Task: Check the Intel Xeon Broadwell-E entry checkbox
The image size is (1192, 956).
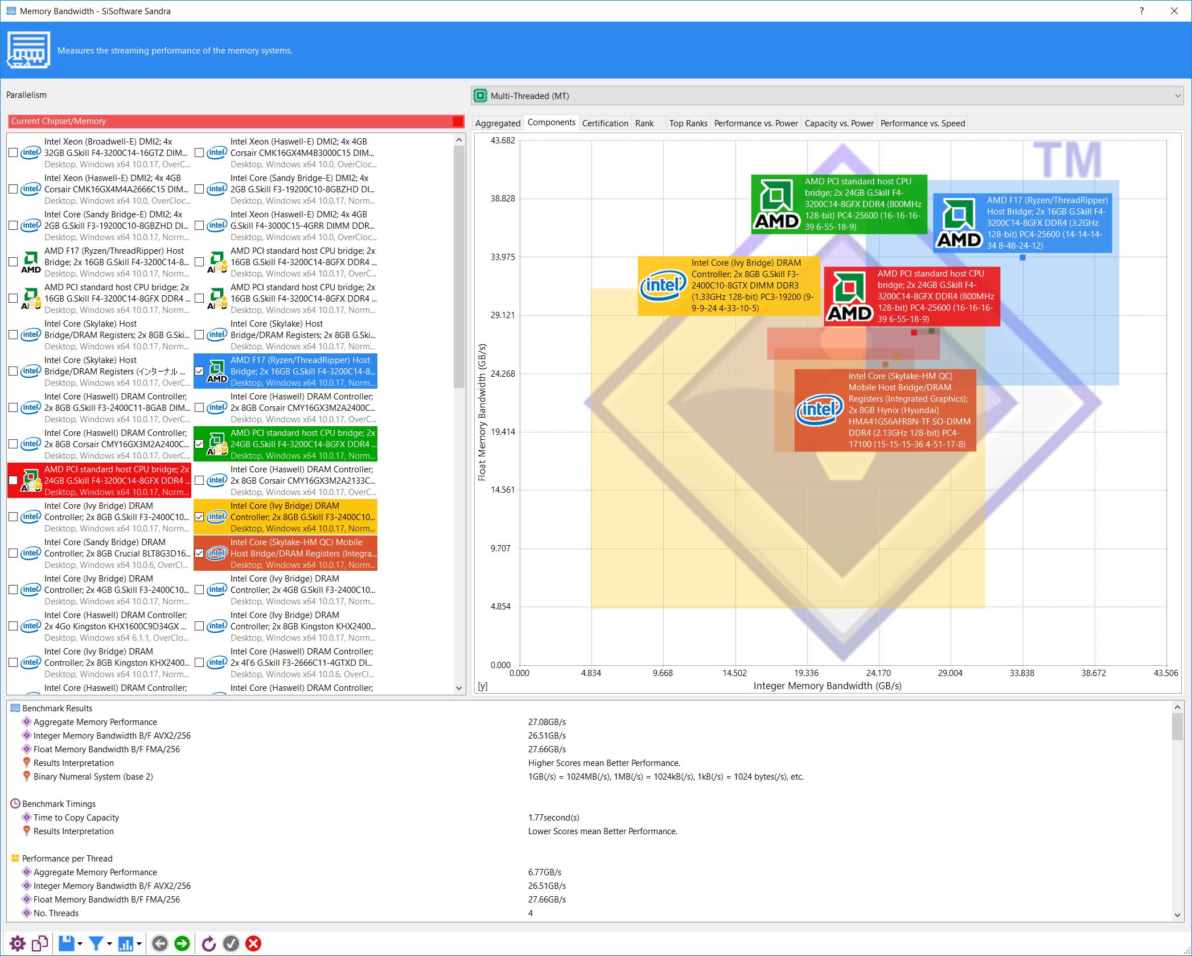Action: click(13, 153)
